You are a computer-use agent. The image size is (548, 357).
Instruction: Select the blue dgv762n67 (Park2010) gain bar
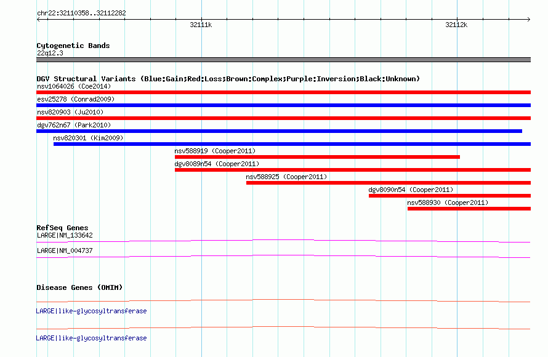click(x=280, y=131)
